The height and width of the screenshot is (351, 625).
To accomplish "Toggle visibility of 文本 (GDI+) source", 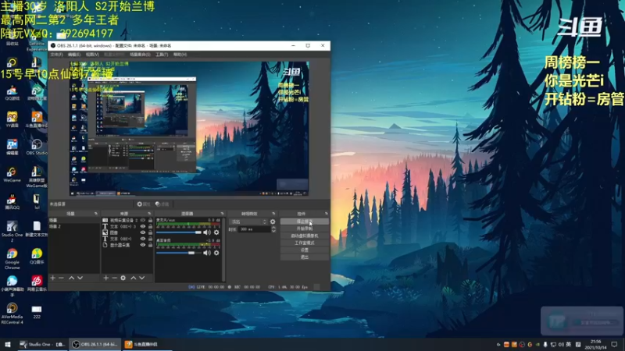I will (143, 239).
